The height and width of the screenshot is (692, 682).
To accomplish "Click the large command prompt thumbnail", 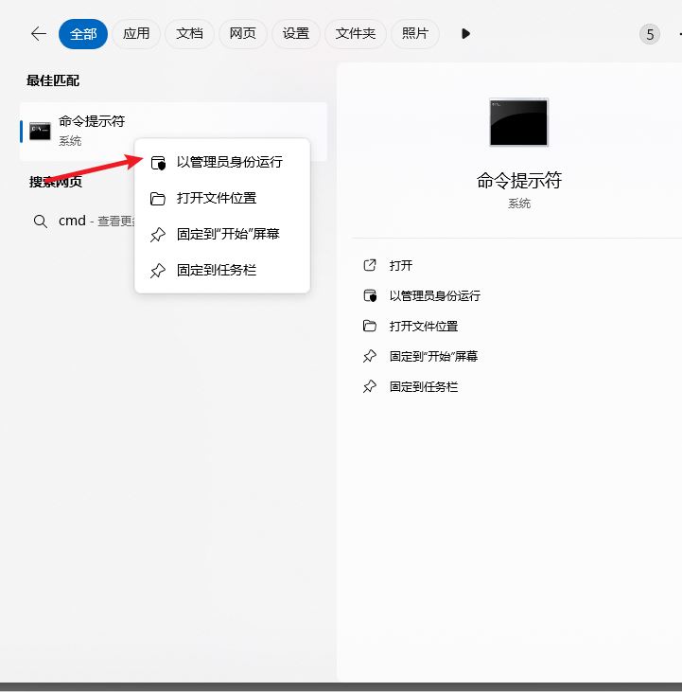I will point(519,122).
